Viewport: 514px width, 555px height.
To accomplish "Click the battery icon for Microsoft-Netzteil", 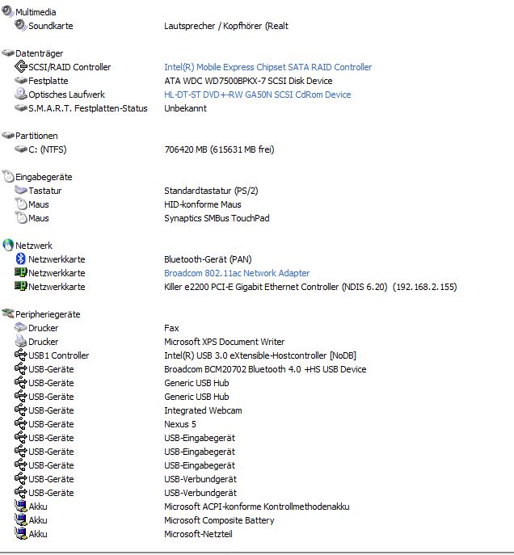I will click(x=21, y=533).
